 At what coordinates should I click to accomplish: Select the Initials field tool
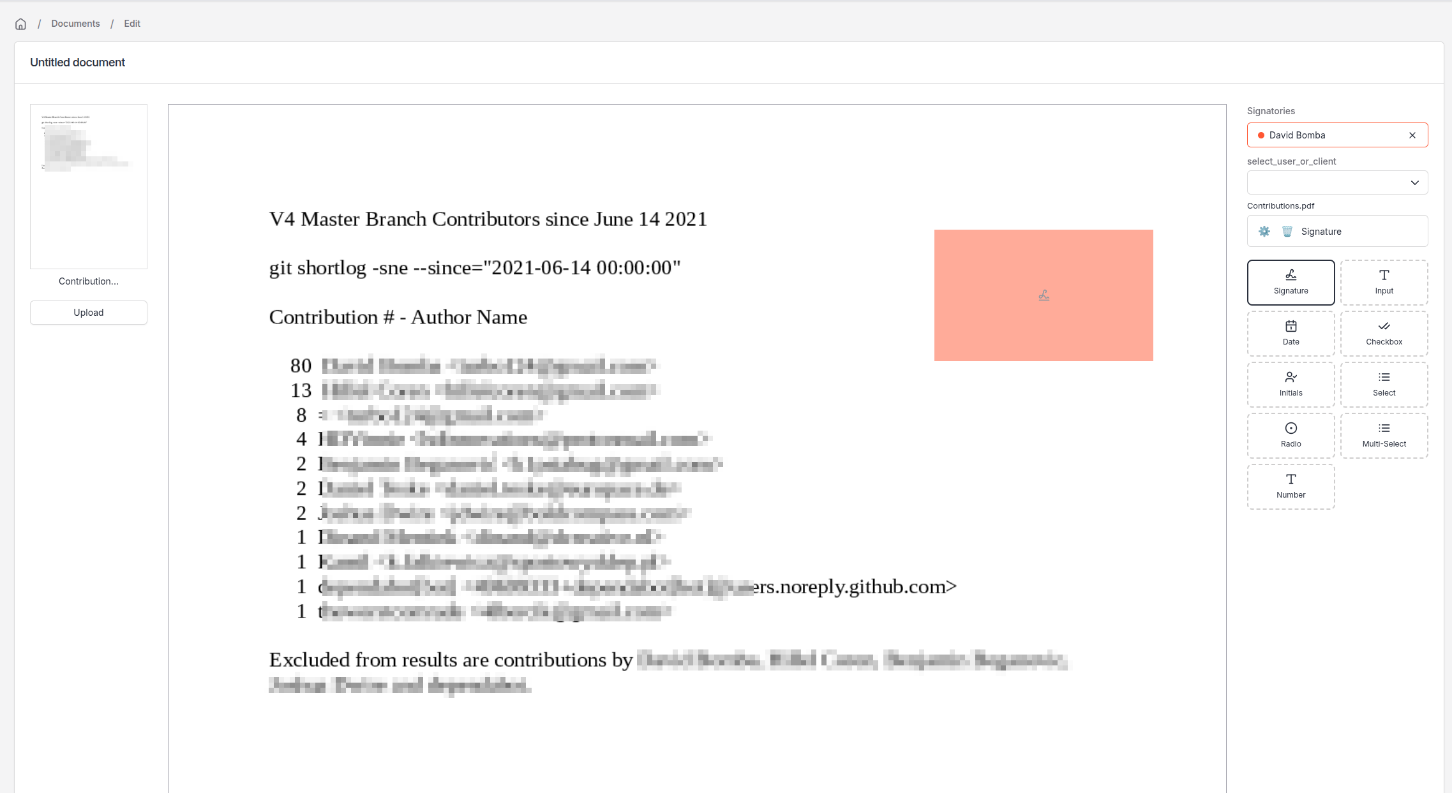(x=1291, y=384)
